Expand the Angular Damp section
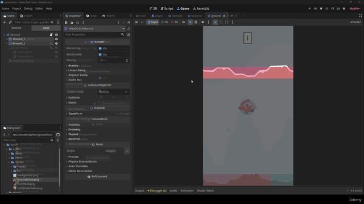364x204 pixels. coord(78,75)
